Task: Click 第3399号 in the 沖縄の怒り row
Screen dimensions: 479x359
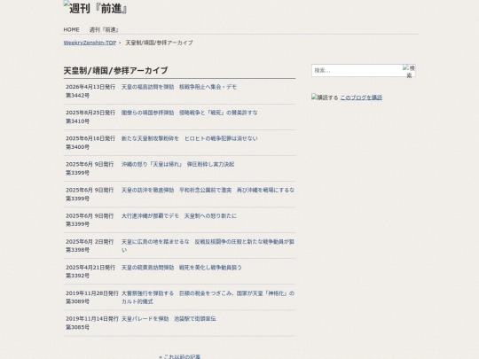Action: (x=77, y=173)
